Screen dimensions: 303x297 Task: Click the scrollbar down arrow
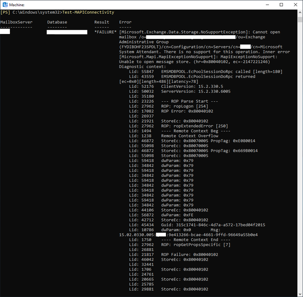tap(300, 293)
